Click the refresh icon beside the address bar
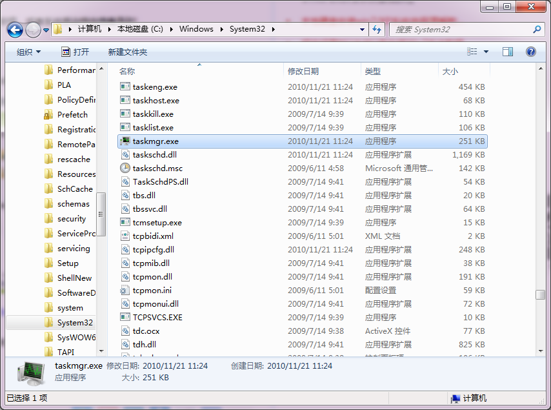The height and width of the screenshot is (410, 551). (376, 29)
